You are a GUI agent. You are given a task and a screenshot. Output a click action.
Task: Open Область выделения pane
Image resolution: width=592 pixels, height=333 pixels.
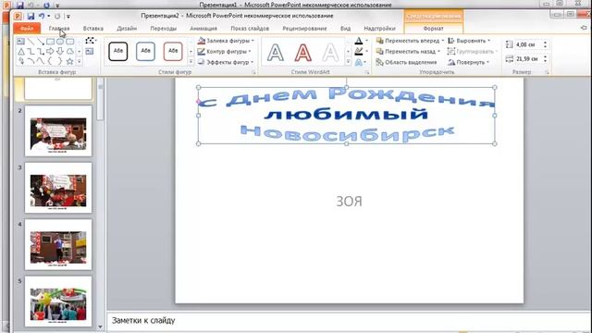(406, 62)
